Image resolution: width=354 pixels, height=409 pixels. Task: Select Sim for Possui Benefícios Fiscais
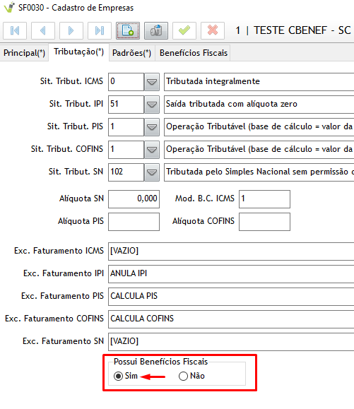click(118, 376)
